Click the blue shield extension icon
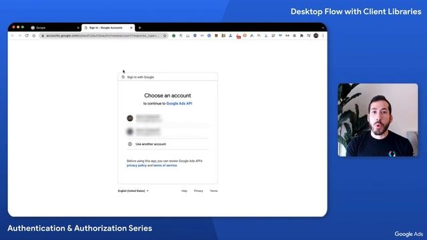Image resolution: width=427 pixels, height=240 pixels. pyautogui.click(x=195, y=35)
